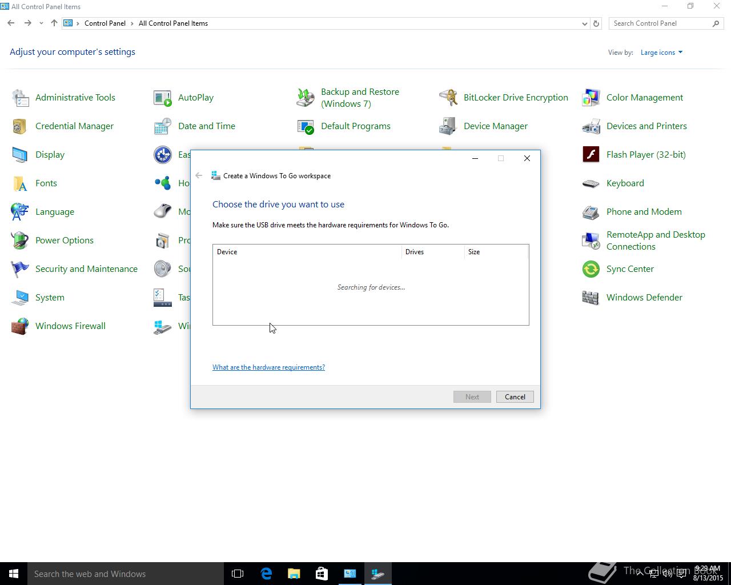
Task: Refresh the Control Panel address bar
Action: click(x=596, y=23)
